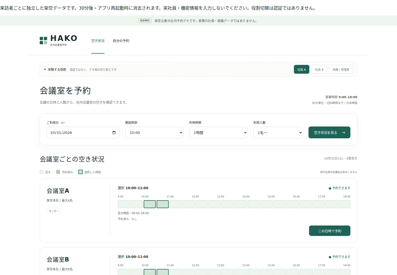Select the 17:30 slot in 会議室A timeline

click(x=344, y=204)
